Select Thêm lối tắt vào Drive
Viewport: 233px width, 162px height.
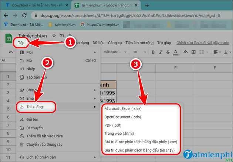pyautogui.click(x=58, y=136)
